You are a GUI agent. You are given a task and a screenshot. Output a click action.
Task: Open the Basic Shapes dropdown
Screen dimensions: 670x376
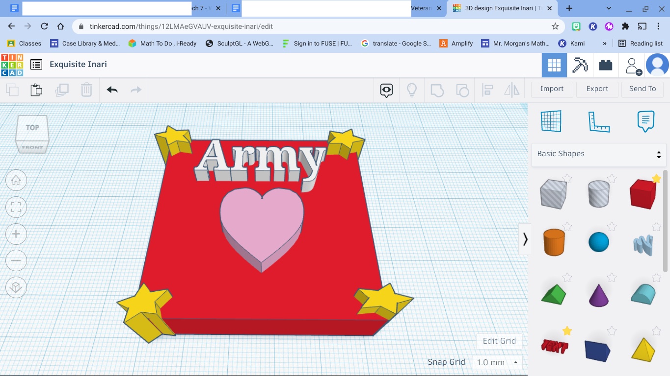point(599,154)
